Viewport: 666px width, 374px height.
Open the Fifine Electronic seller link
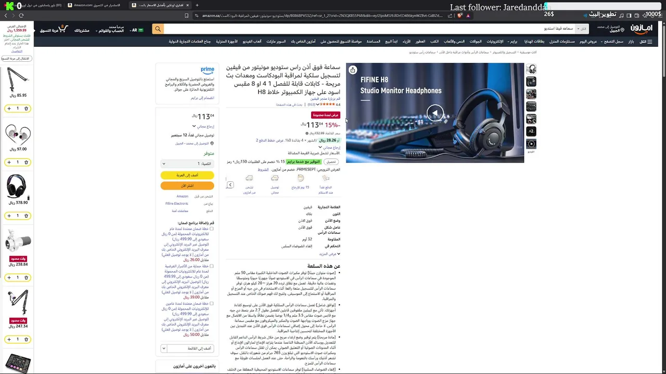(x=177, y=204)
